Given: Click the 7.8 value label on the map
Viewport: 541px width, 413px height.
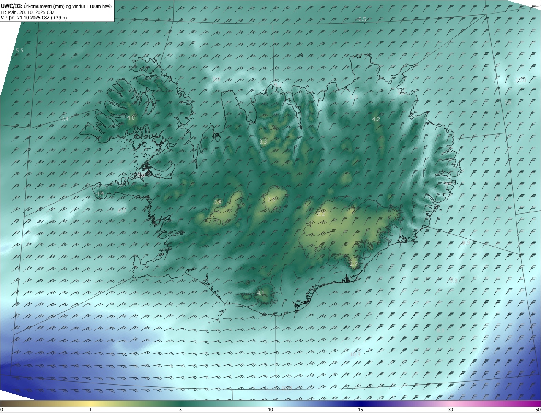Looking at the screenshot, I should coord(508,103).
